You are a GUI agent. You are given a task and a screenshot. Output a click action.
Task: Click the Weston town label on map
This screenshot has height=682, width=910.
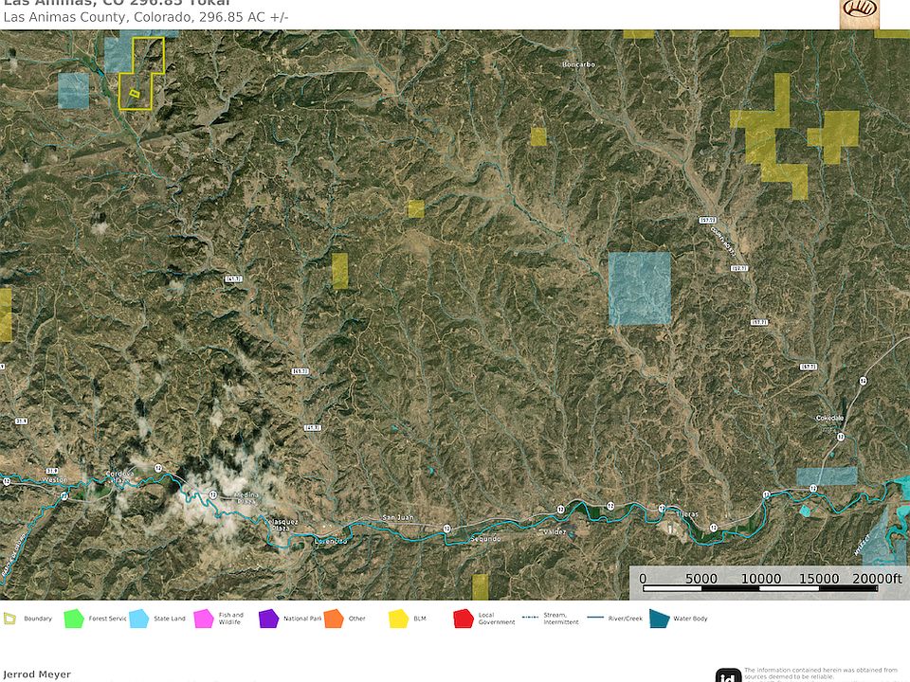tap(55, 479)
